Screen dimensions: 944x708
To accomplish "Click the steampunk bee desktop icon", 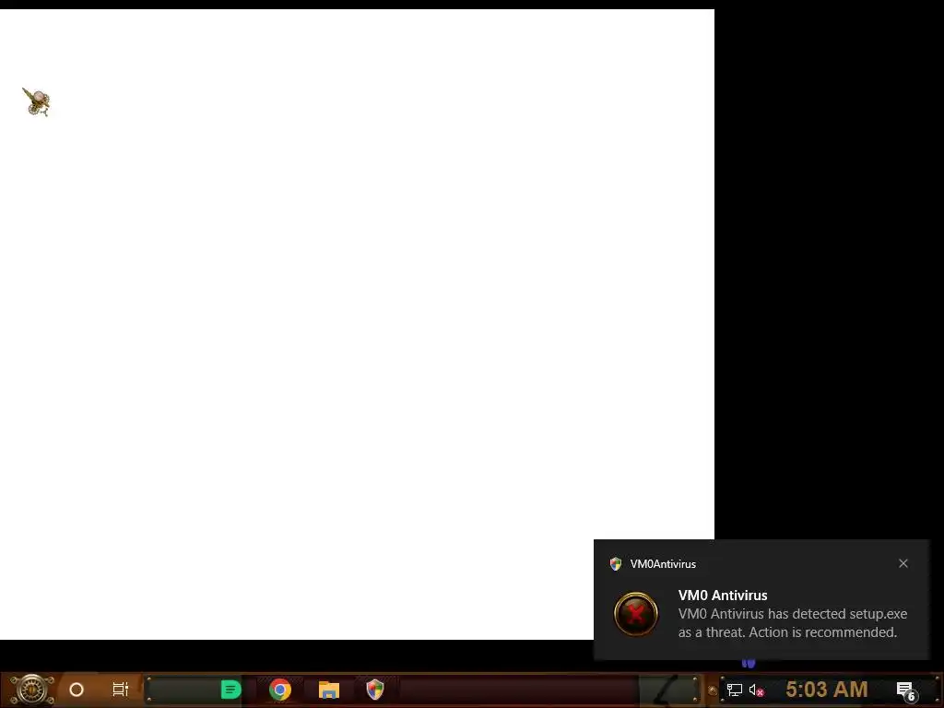I will pos(36,101).
